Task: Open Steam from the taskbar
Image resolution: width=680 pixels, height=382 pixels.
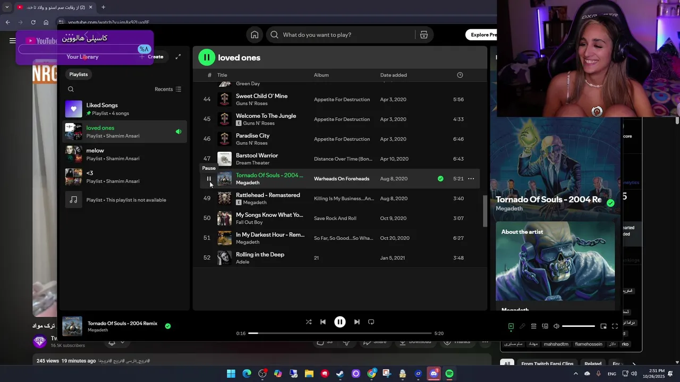Action: [340, 374]
